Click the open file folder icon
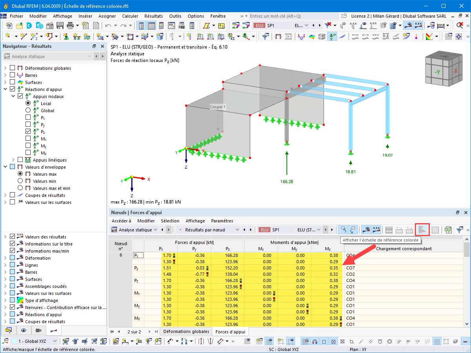The width and height of the screenshot is (471, 353). coord(19,25)
